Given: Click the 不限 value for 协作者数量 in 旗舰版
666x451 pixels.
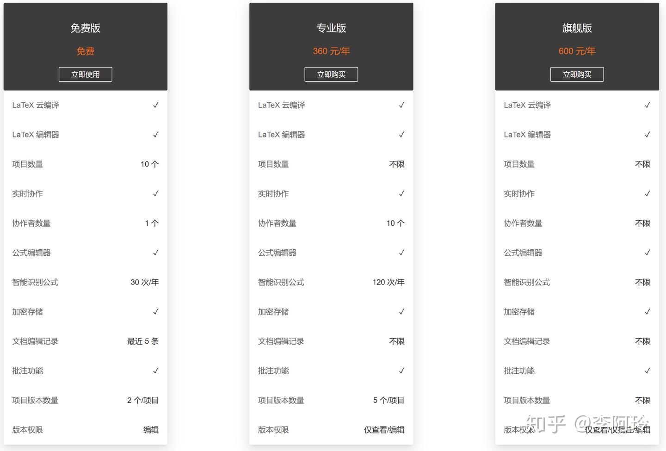Looking at the screenshot, I should coord(642,223).
